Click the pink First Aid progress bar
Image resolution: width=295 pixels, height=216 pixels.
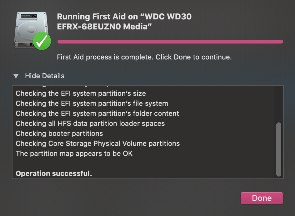click(x=170, y=42)
